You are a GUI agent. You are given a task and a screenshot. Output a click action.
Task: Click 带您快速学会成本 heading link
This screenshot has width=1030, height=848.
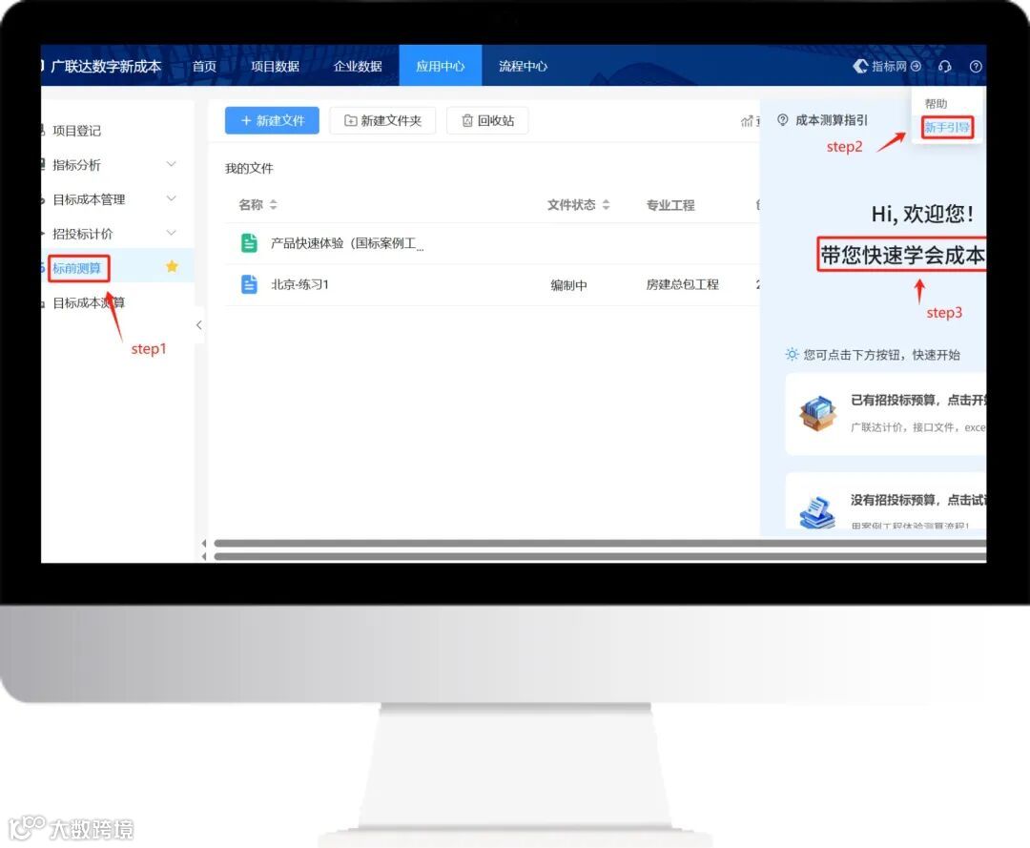pyautogui.click(x=902, y=255)
